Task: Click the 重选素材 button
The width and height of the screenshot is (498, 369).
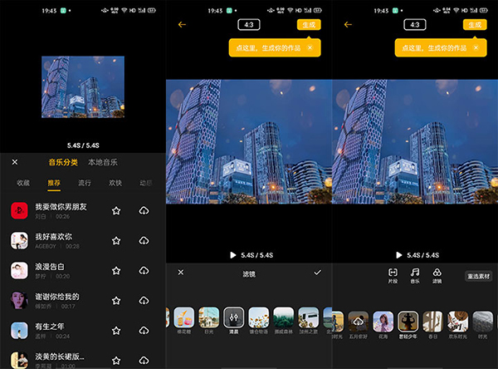Action: (x=477, y=276)
